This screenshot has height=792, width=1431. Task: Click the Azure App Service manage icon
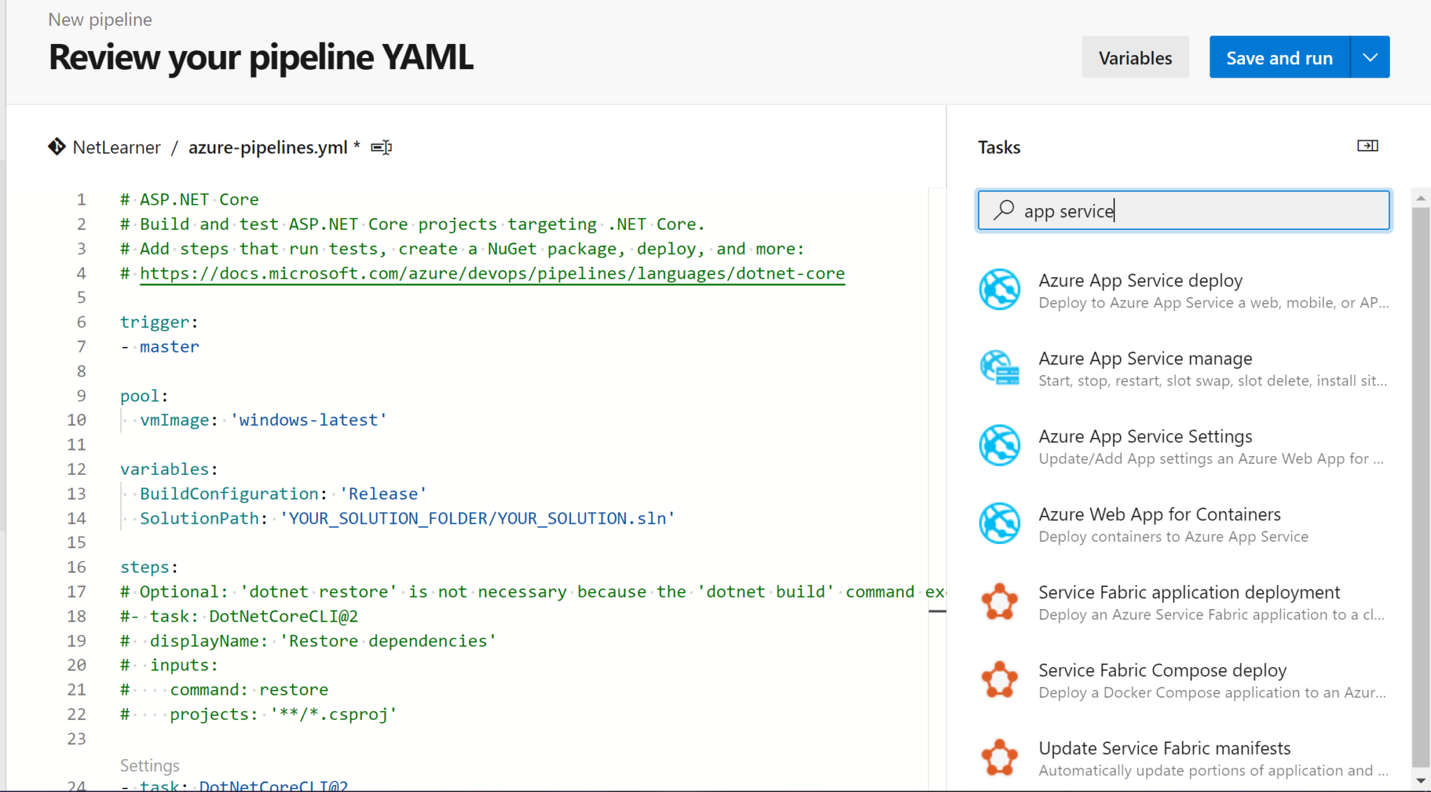[x=999, y=367]
